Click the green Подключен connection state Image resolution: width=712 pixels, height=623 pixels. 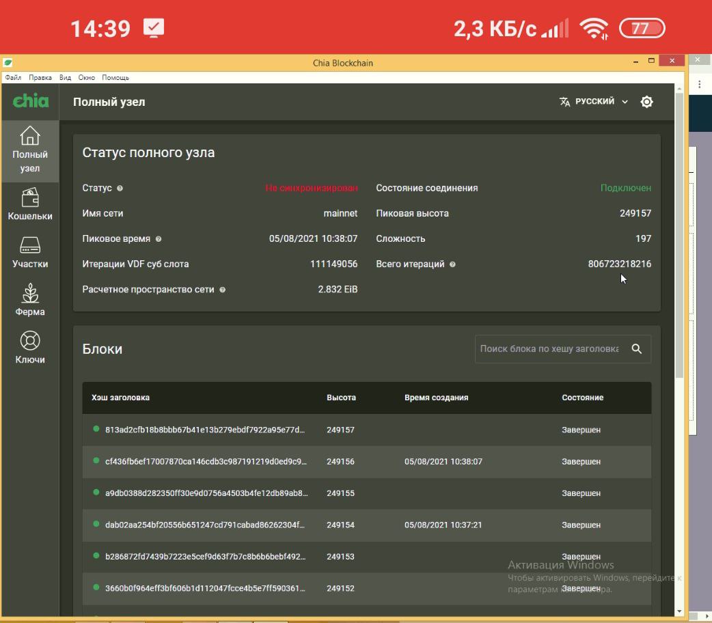[x=626, y=188]
